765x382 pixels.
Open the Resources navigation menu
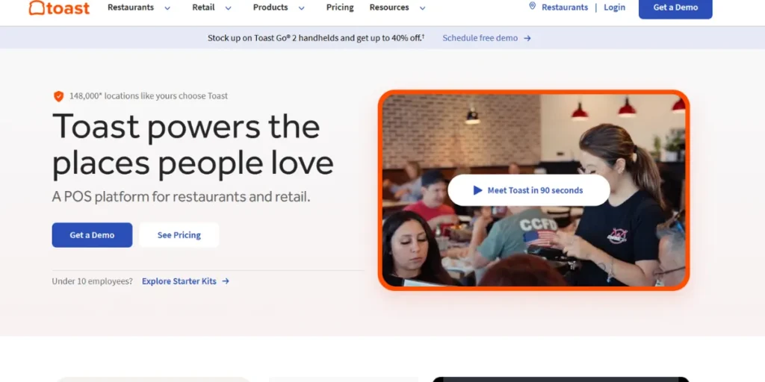pos(388,7)
